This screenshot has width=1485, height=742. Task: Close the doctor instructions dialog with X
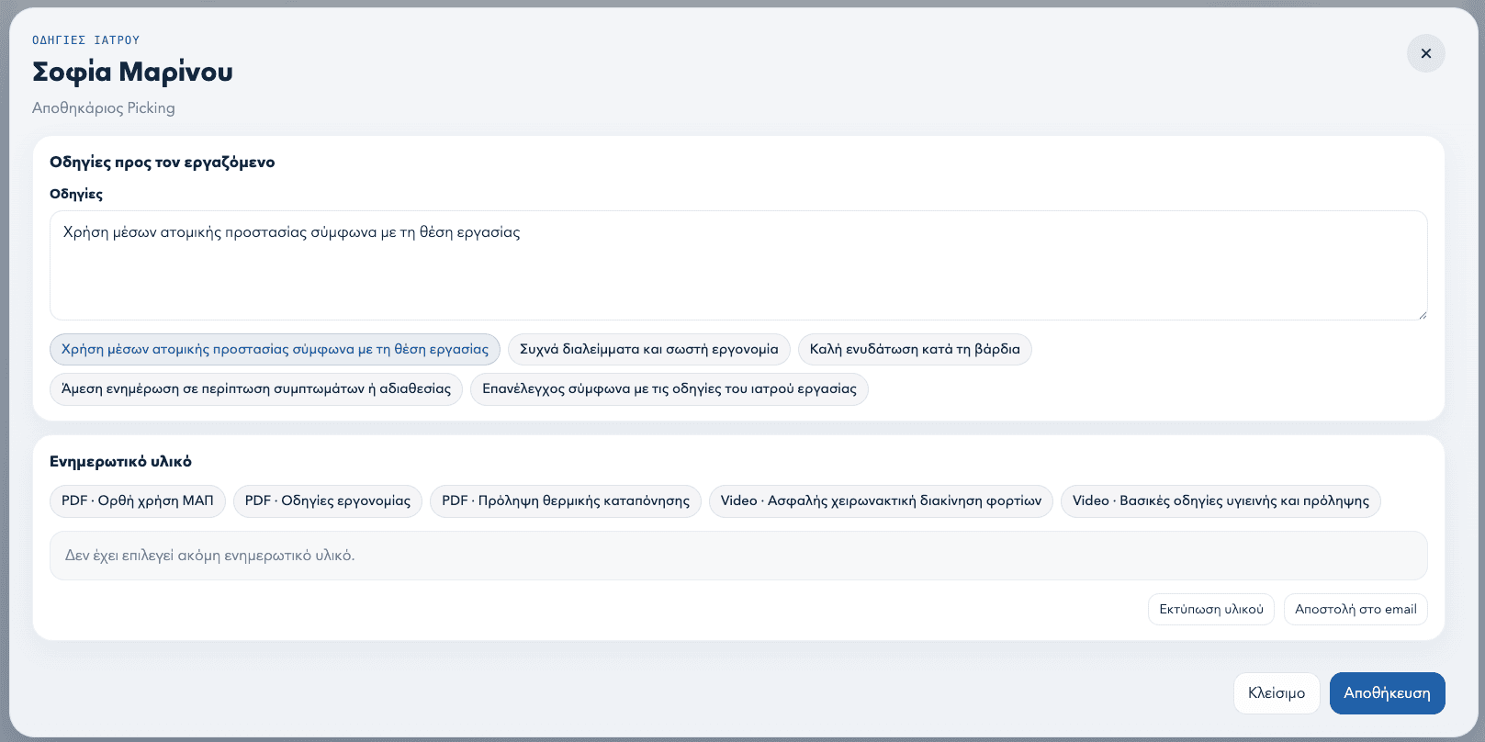[x=1425, y=53]
